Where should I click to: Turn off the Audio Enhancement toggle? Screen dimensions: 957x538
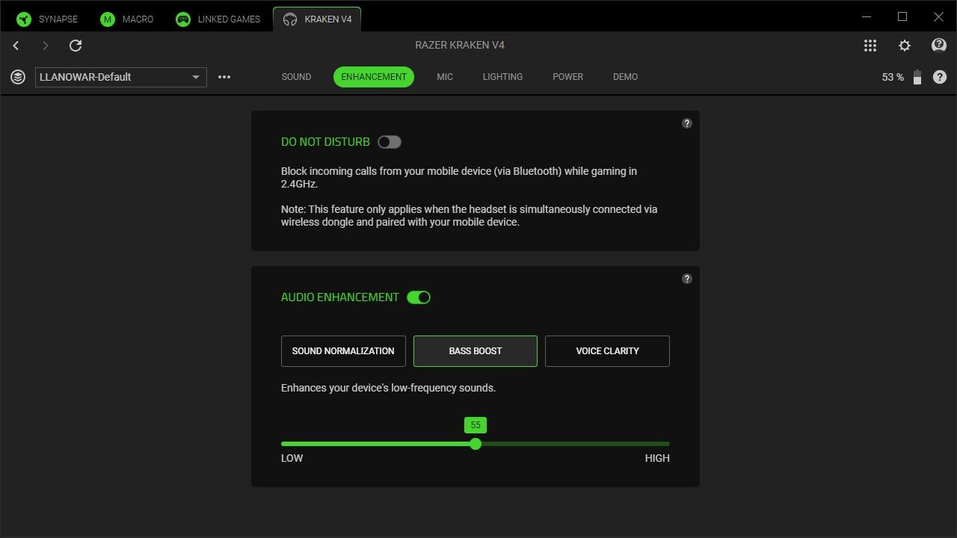(x=419, y=297)
